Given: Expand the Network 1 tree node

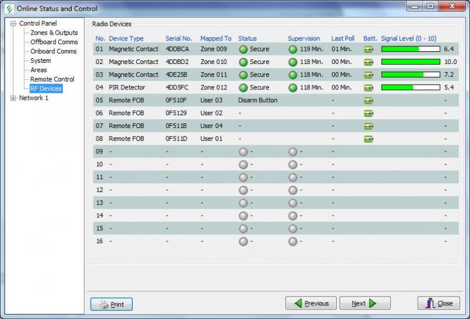Looking at the screenshot, I should click(14, 98).
